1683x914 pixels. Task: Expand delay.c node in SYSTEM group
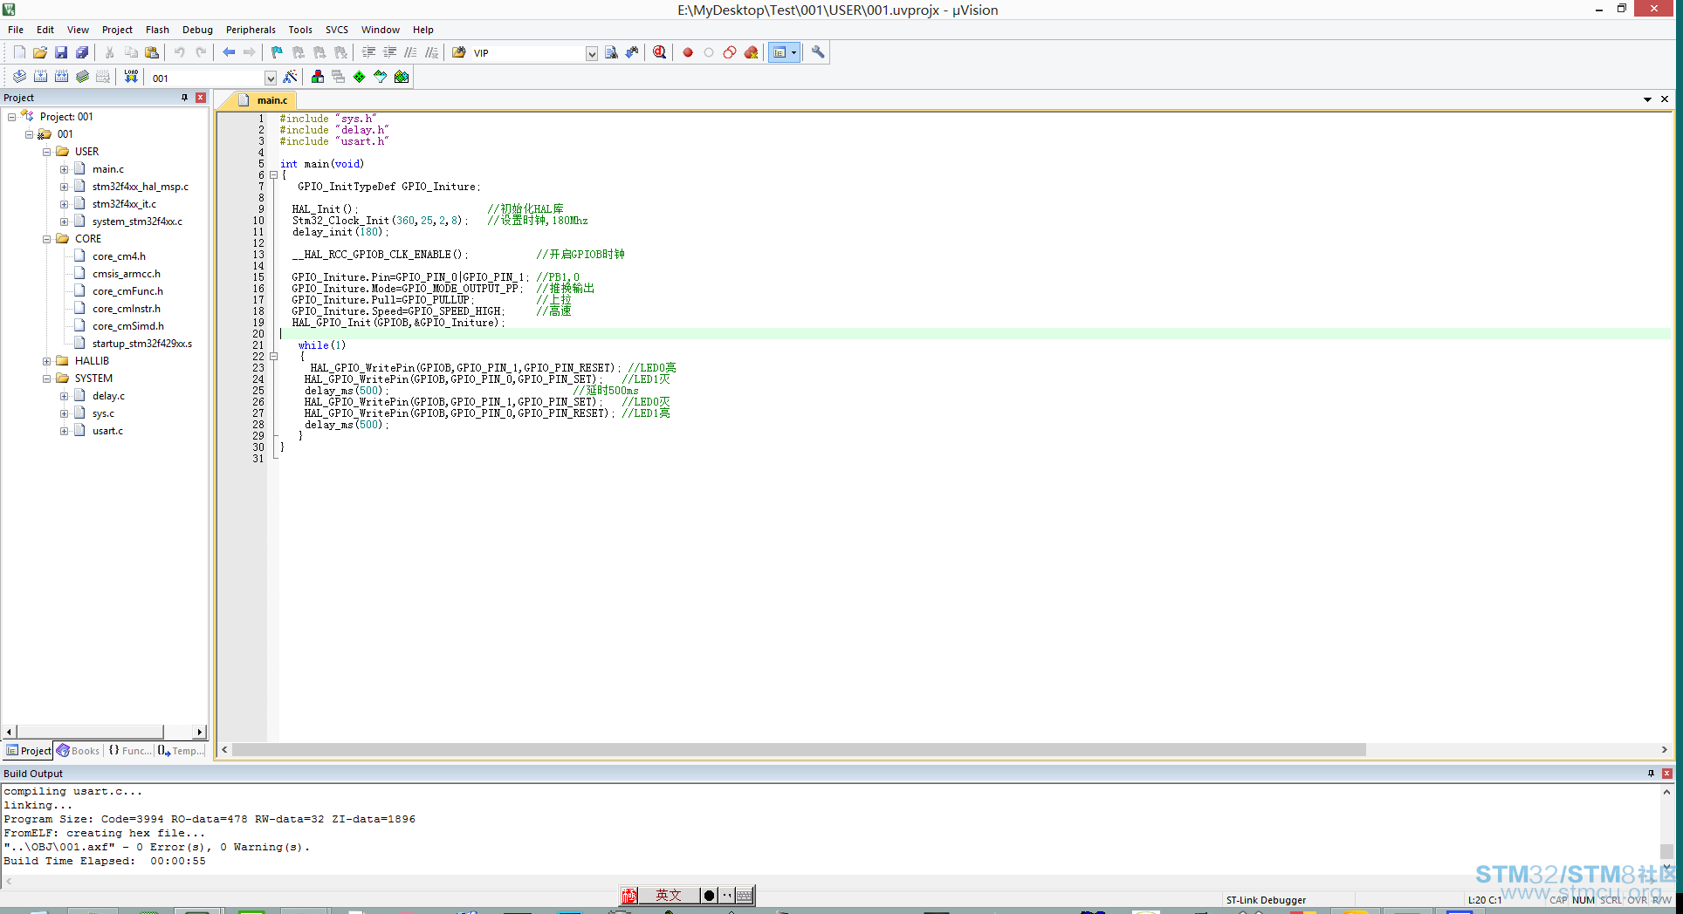click(x=65, y=396)
